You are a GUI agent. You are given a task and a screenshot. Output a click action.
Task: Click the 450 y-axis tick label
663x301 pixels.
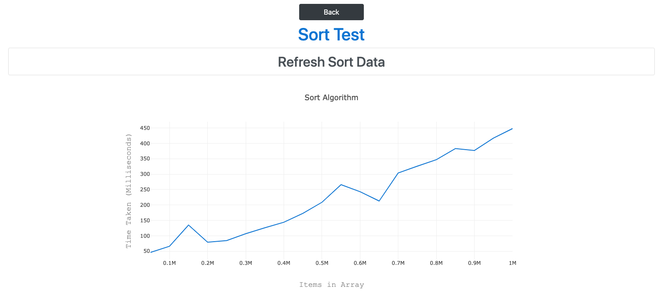click(x=144, y=128)
